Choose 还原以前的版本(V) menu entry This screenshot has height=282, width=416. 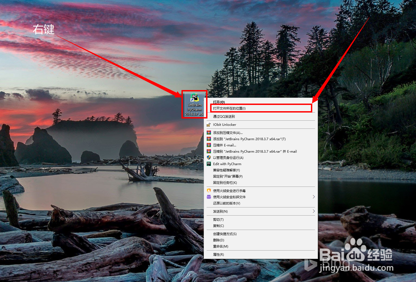tap(261, 203)
